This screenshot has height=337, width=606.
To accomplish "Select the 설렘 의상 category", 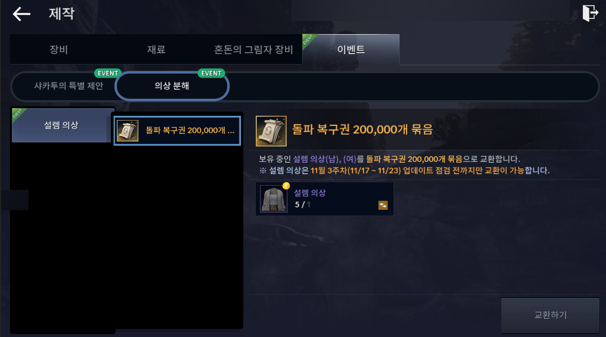I will coord(62,125).
